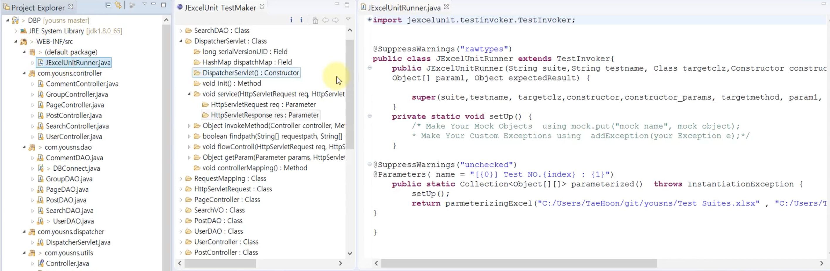830x271 pixels.
Task: Click the first info icon in TestMaker toolbar
Action: tap(291, 20)
